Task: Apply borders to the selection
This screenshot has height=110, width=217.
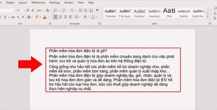Action: pyautogui.click(x=93, y=17)
